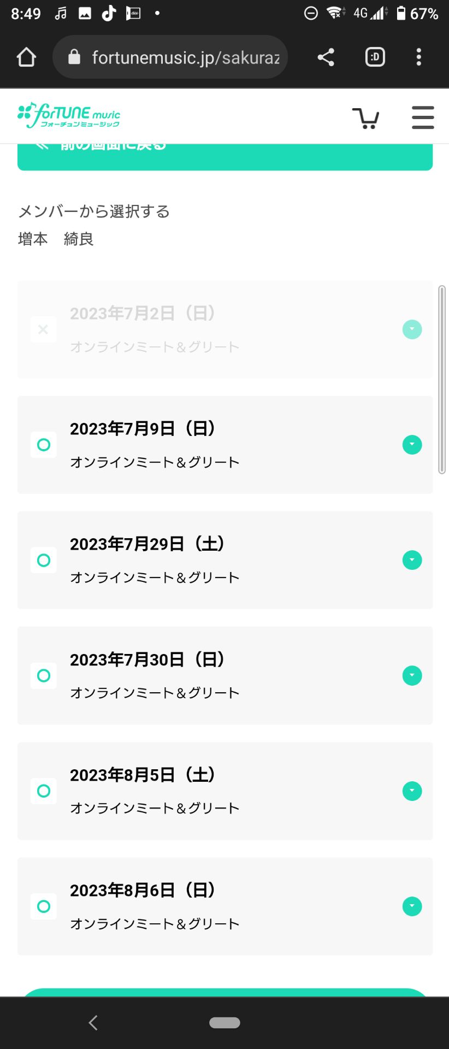Open the shopping cart
Viewport: 449px width, 1049px height.
click(365, 118)
